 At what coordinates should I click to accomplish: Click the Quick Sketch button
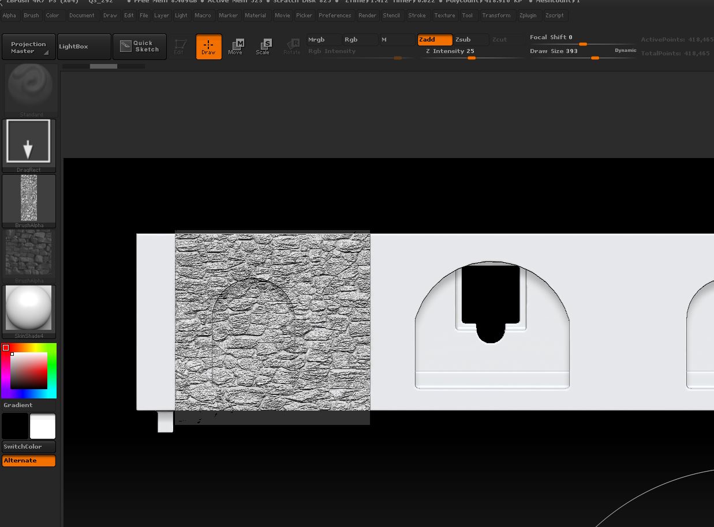tap(140, 47)
